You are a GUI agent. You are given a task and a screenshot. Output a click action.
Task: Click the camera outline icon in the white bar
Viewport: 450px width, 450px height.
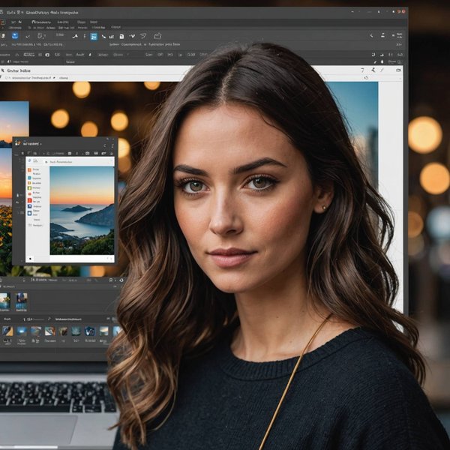(398, 70)
